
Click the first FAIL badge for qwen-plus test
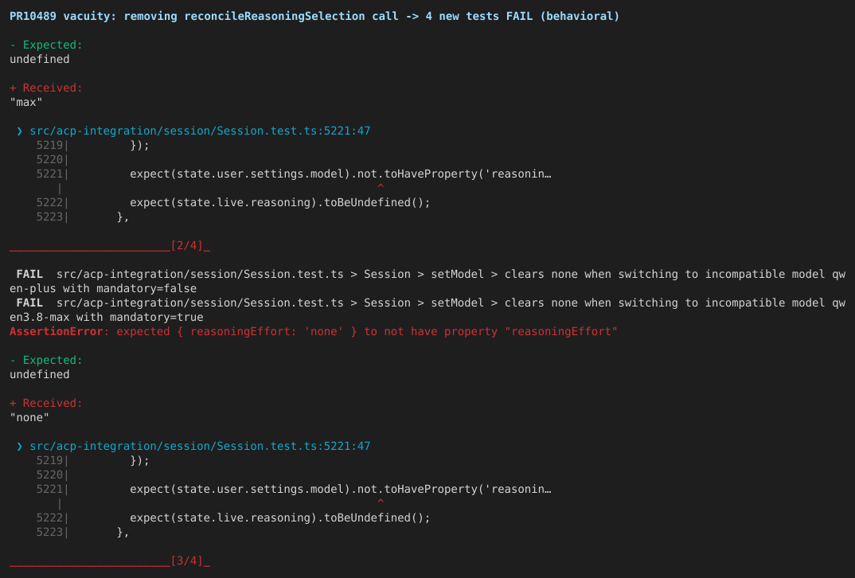[29, 275]
